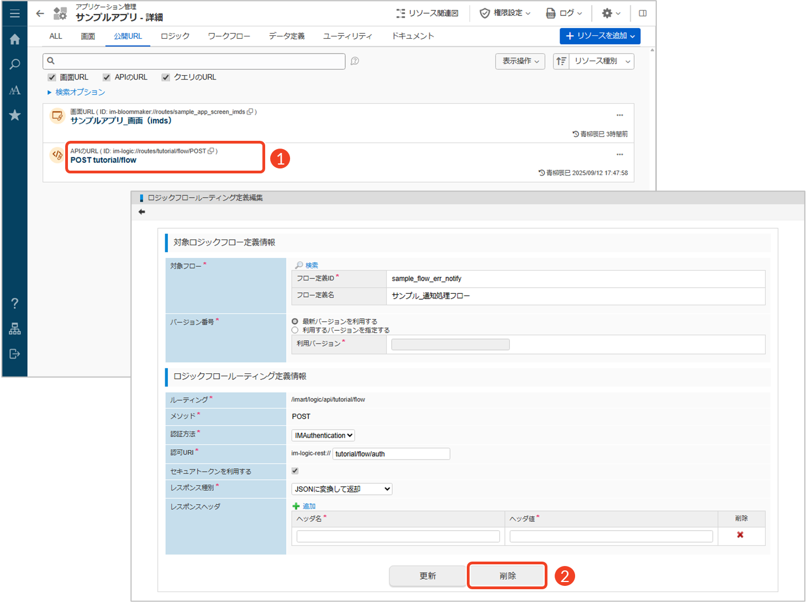Click the home icon in sidebar
The width and height of the screenshot is (806, 603).
tap(15, 39)
